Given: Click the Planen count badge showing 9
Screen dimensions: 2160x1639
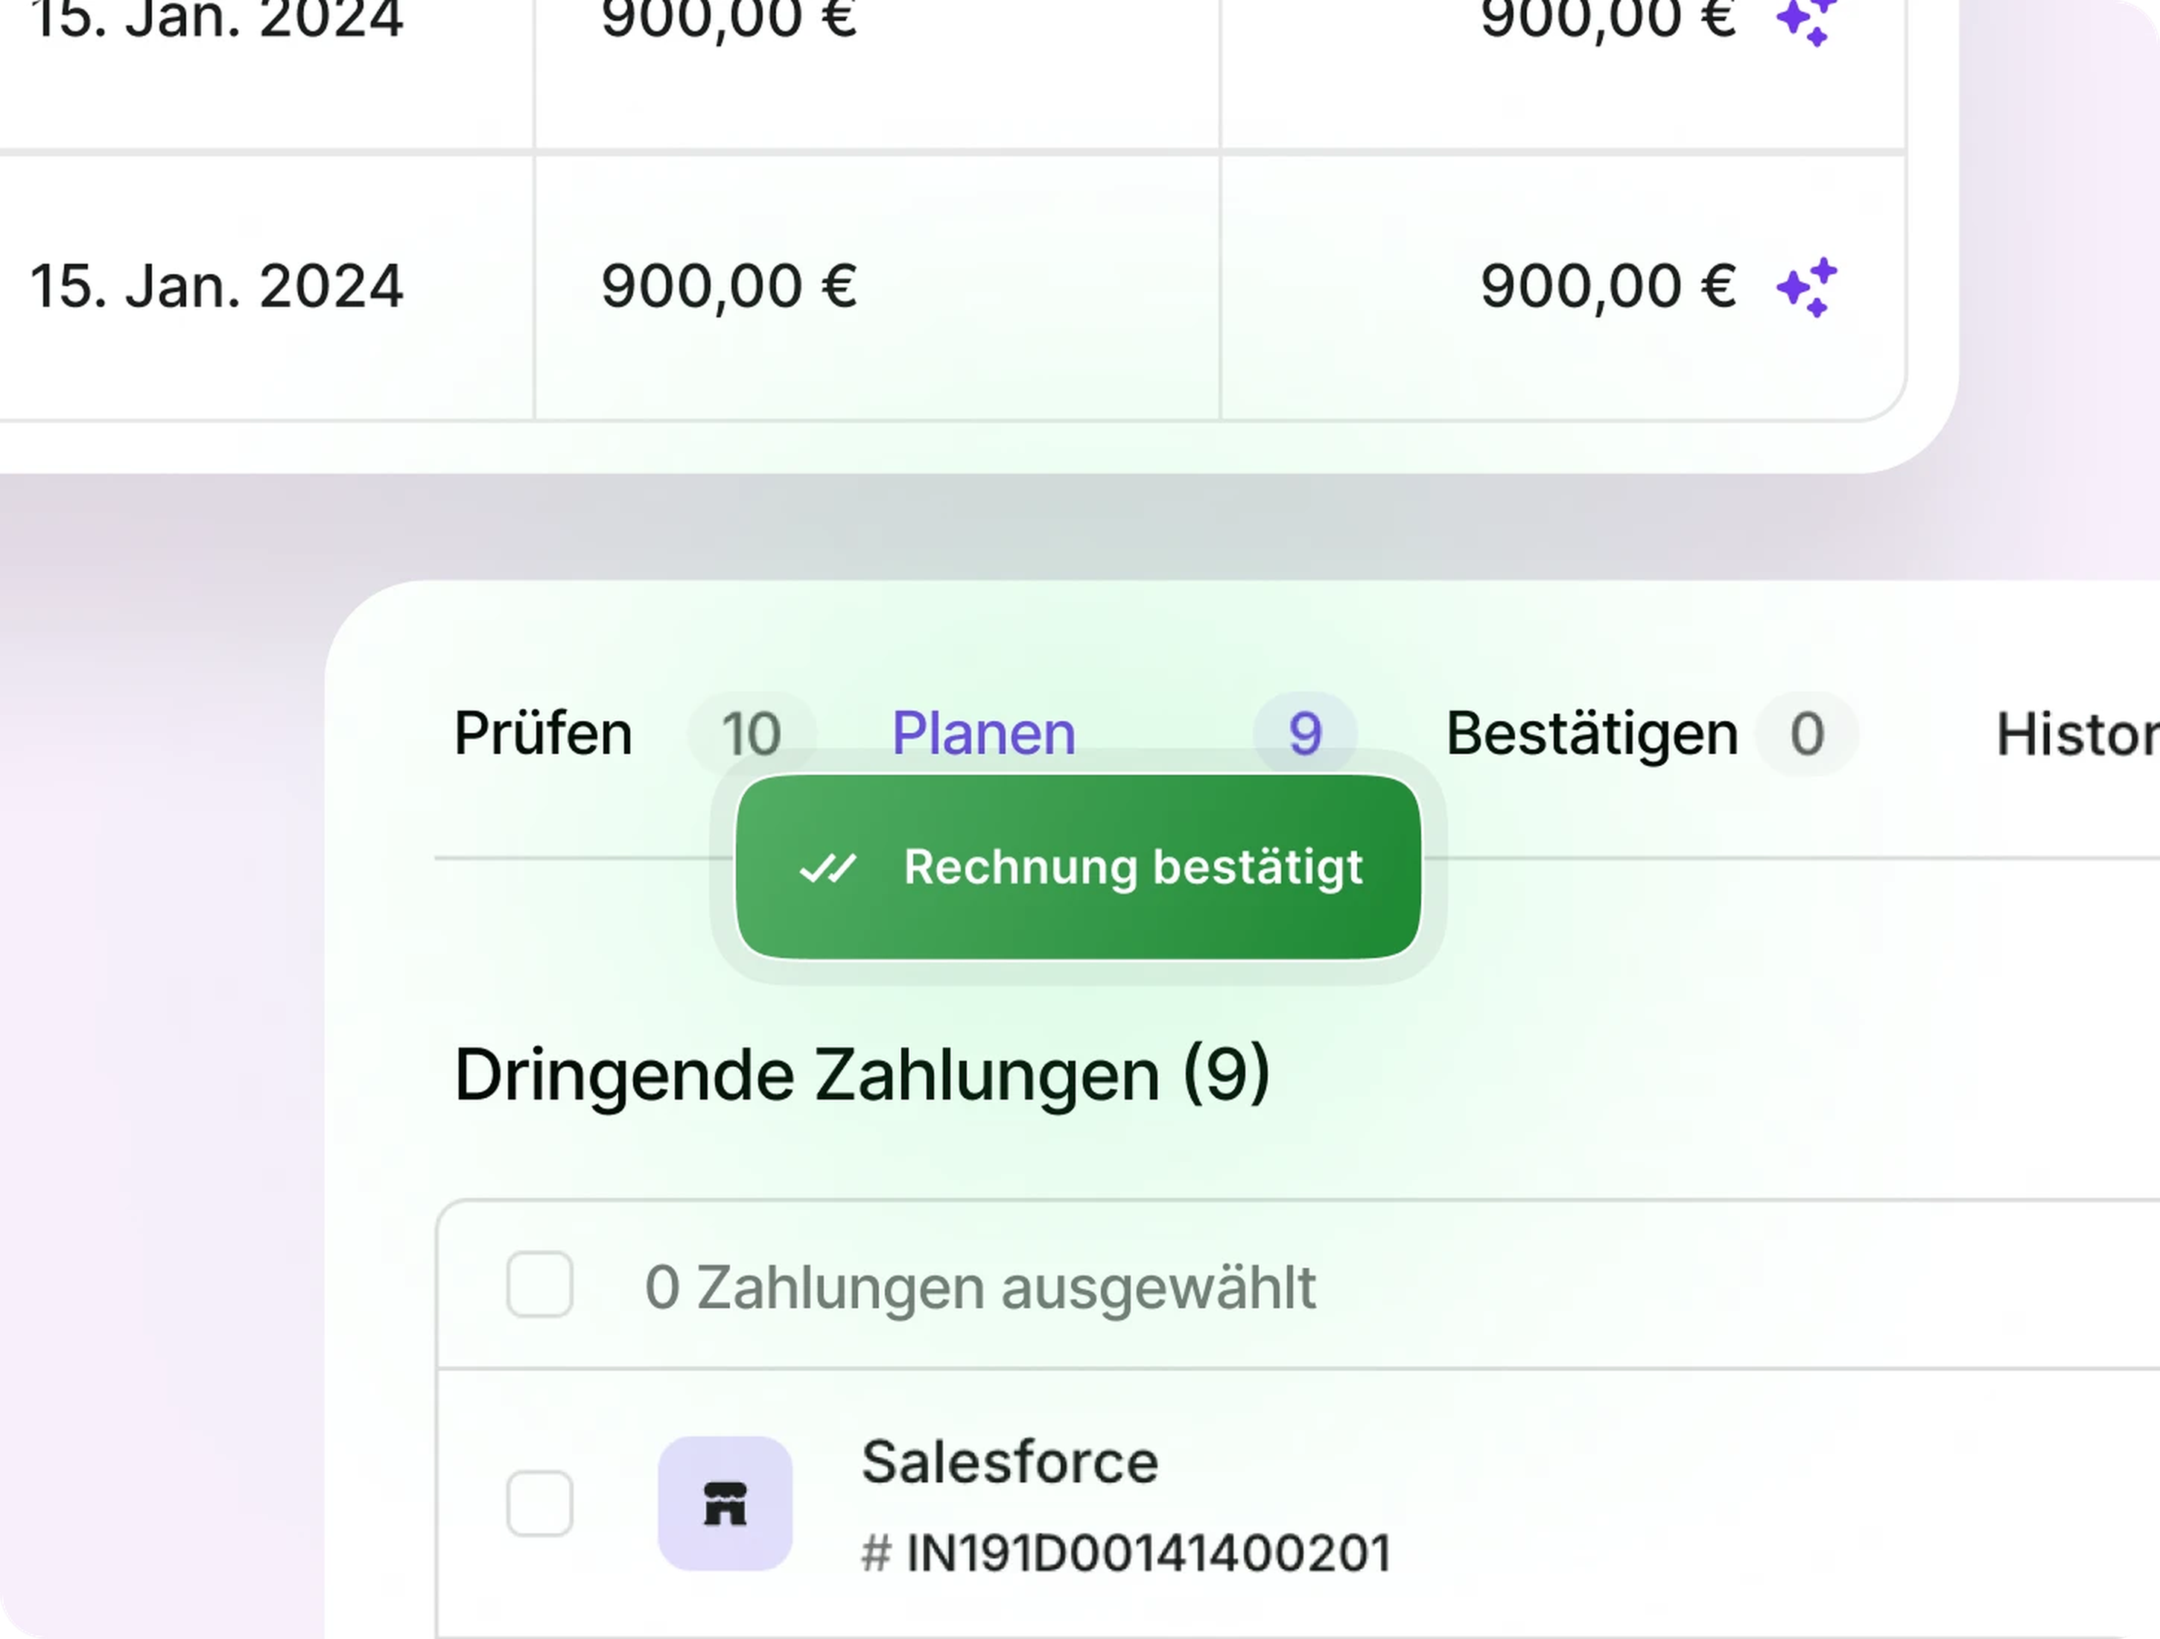Looking at the screenshot, I should coord(1305,732).
